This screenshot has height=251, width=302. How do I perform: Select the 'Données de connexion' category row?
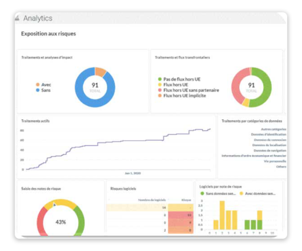[270, 140]
